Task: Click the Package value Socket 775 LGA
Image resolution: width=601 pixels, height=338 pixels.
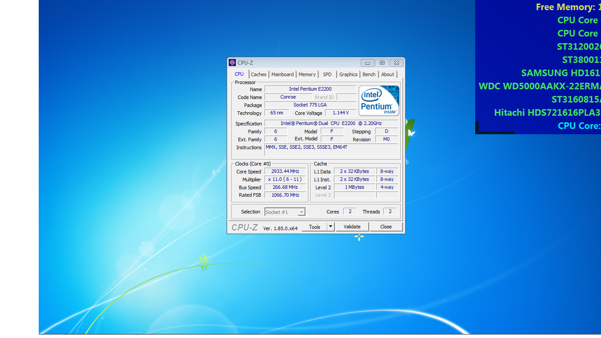Action: click(x=310, y=105)
